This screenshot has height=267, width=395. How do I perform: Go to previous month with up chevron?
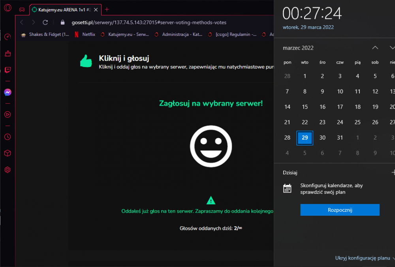tap(375, 47)
